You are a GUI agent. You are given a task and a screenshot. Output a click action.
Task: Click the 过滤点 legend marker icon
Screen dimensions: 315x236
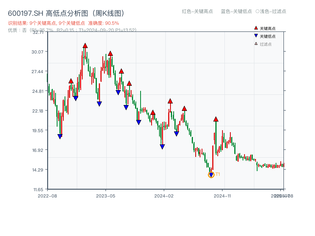click(256, 43)
